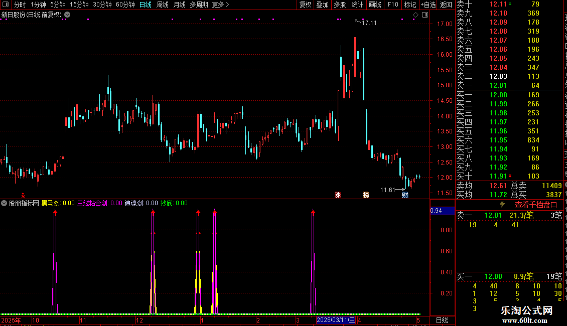Click the 卖均 12.61 average value
The width and height of the screenshot is (567, 326).
click(x=498, y=186)
